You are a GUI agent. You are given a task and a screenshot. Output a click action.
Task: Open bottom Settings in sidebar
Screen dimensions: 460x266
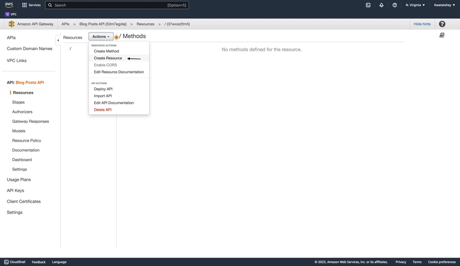pos(15,212)
